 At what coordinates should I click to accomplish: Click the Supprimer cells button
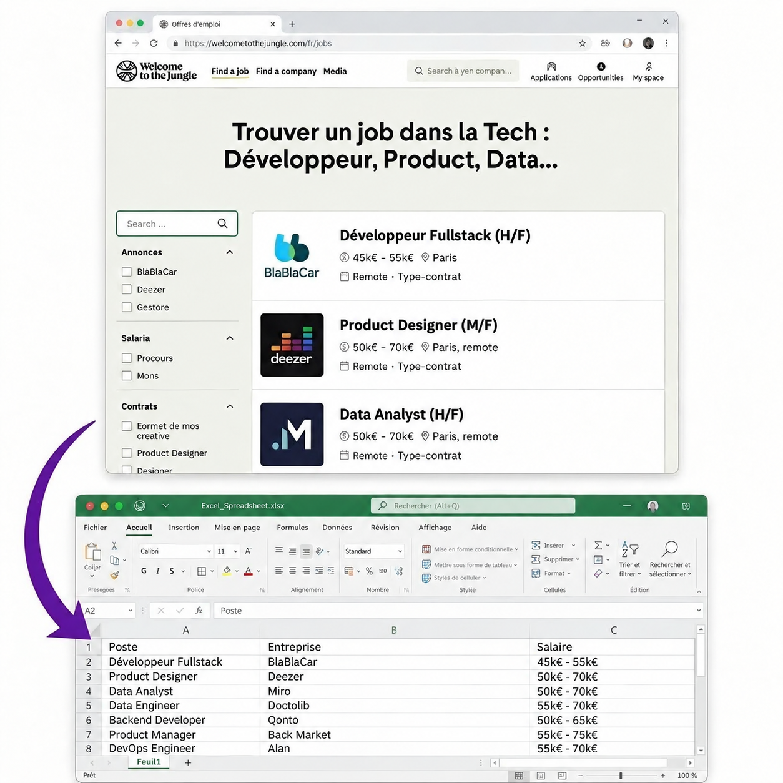(555, 559)
